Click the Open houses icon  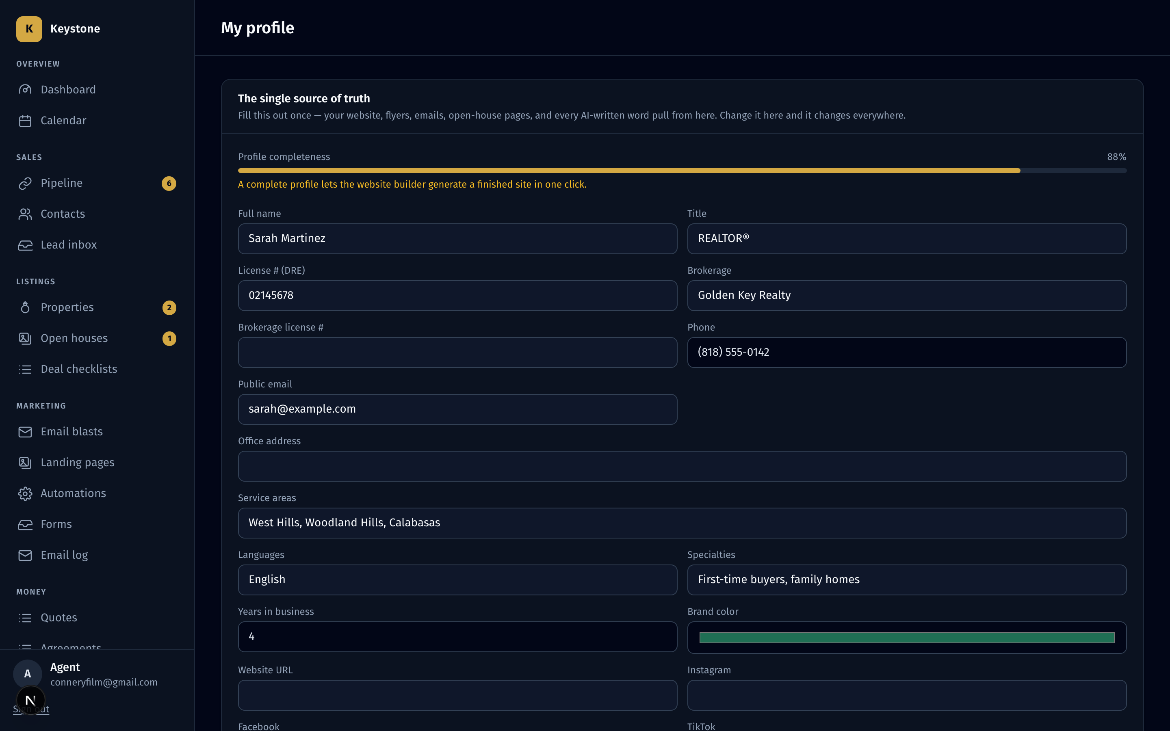click(x=25, y=338)
